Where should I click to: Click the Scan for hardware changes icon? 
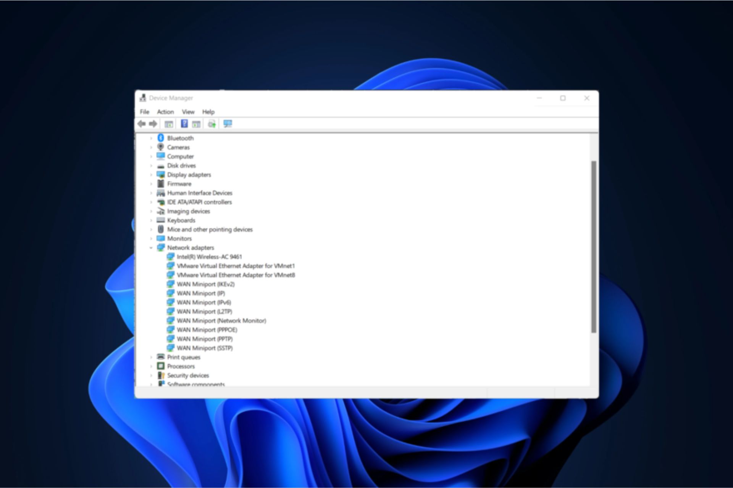[x=228, y=124]
